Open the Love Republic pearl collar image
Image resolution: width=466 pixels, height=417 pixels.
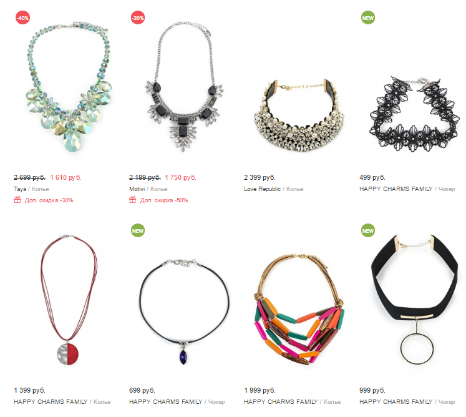tap(299, 115)
